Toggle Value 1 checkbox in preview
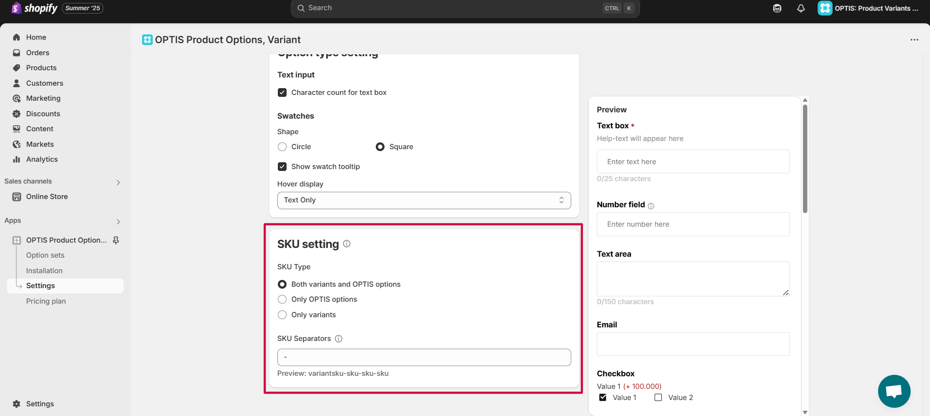 (x=603, y=398)
